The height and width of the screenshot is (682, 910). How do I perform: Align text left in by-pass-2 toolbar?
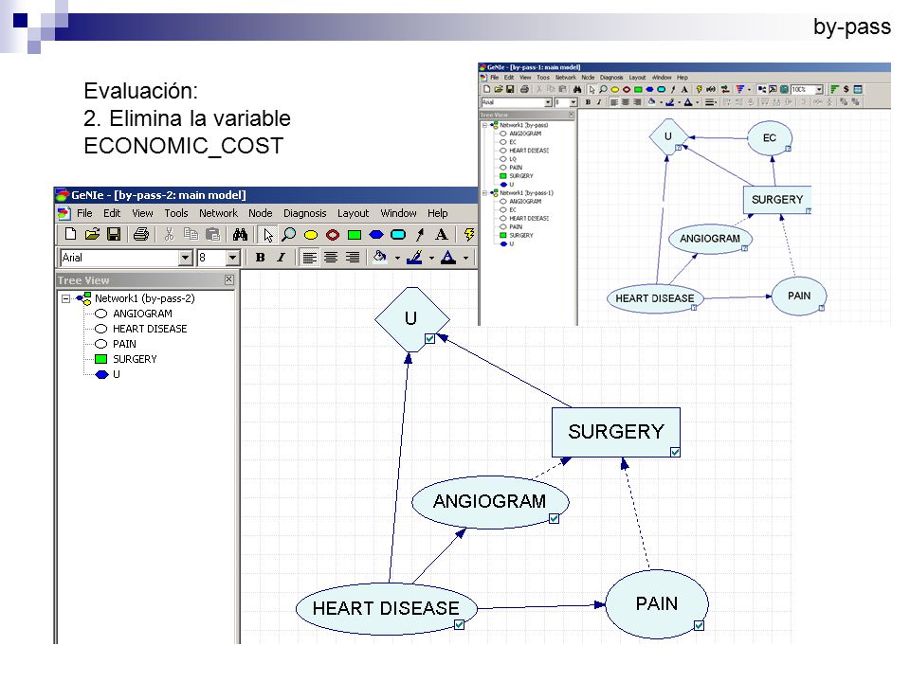pyautogui.click(x=309, y=258)
